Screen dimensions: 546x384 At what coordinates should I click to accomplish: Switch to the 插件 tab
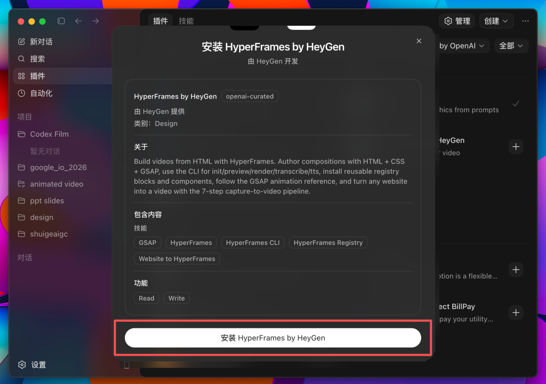pos(161,21)
